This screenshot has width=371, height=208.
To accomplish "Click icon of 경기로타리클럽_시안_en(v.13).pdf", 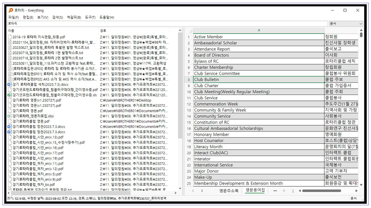I will (x=10, y=137).
